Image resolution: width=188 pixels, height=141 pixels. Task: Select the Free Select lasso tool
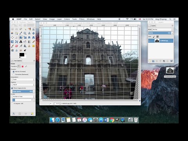click(x=21, y=29)
